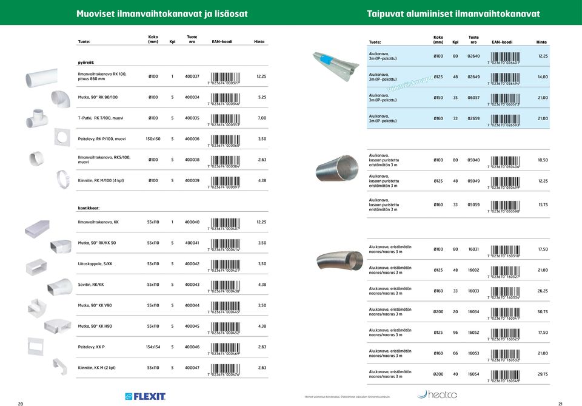The width and height of the screenshot is (582, 406).
Task: Click the barcode for product 02640
Action: coord(504,58)
